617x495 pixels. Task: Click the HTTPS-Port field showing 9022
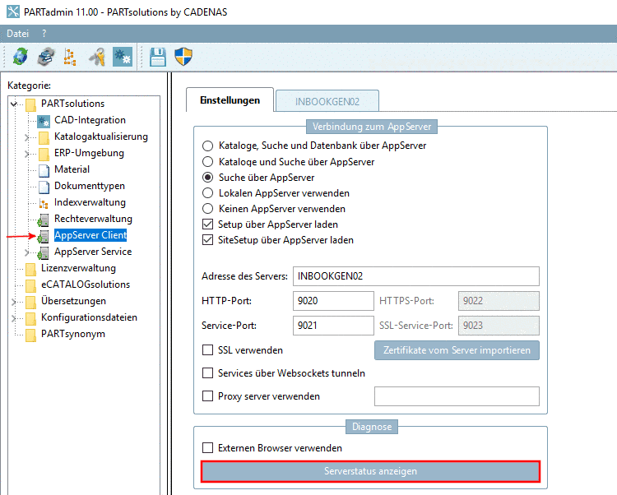[499, 301]
